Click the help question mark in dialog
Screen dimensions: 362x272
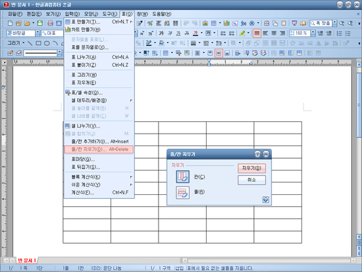tap(257, 154)
